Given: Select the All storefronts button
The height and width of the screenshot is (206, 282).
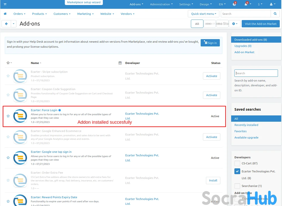Looking at the screenshot, I should pyautogui.click(x=197, y=24).
